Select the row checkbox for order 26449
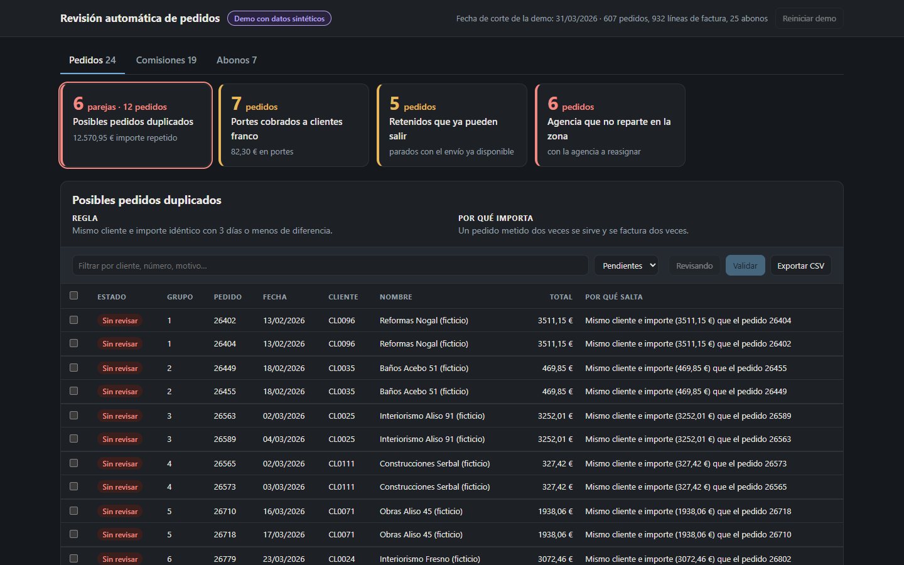904x565 pixels. [x=74, y=368]
